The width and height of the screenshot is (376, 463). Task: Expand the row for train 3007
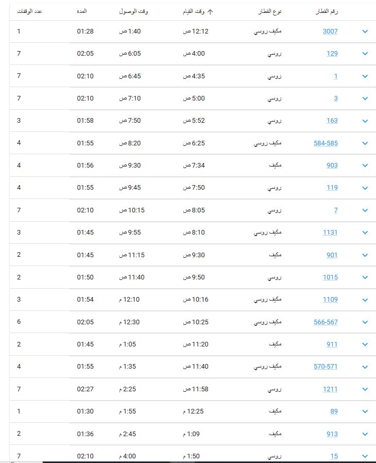[x=365, y=31]
